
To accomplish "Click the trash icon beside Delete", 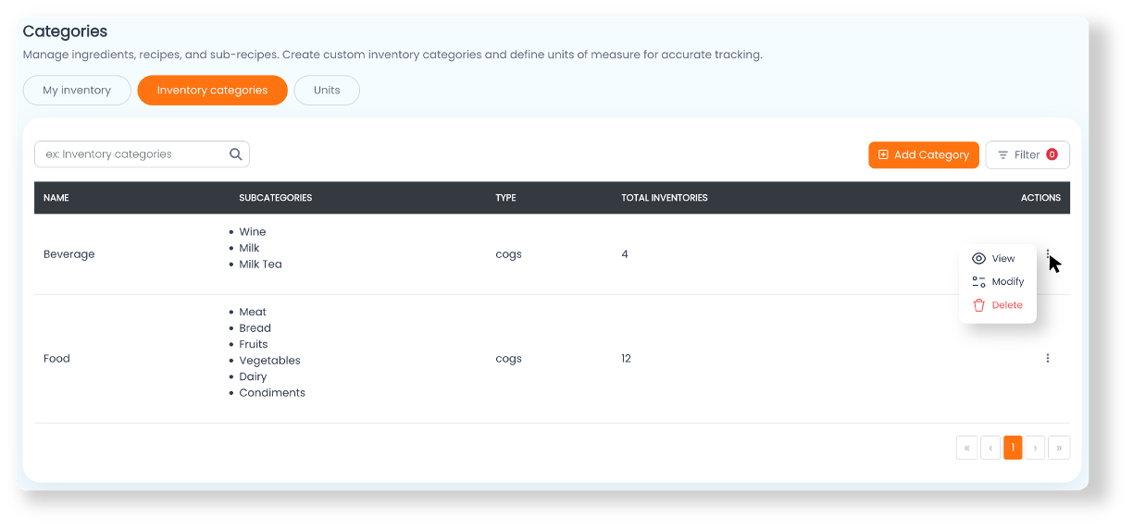I will 978,305.
